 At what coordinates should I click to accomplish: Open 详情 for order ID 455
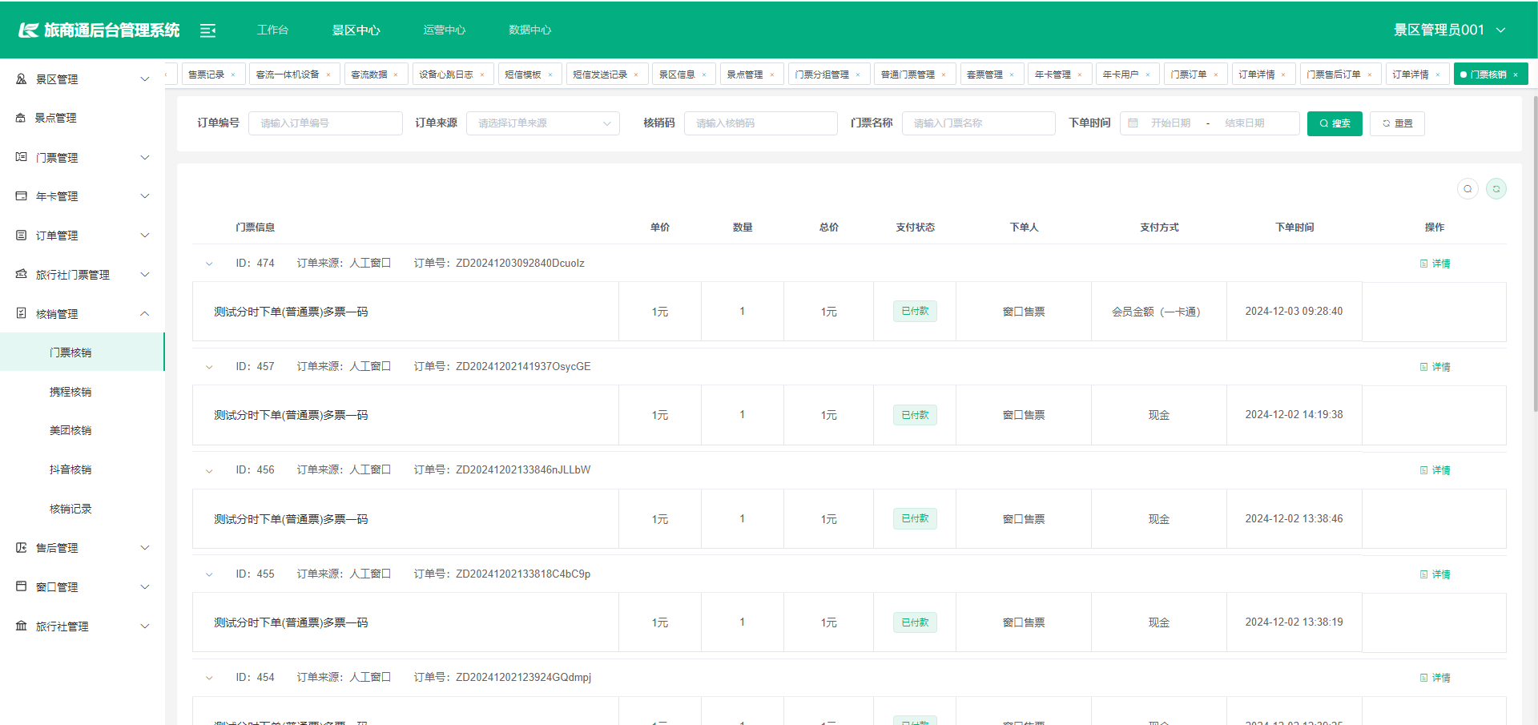(1435, 574)
